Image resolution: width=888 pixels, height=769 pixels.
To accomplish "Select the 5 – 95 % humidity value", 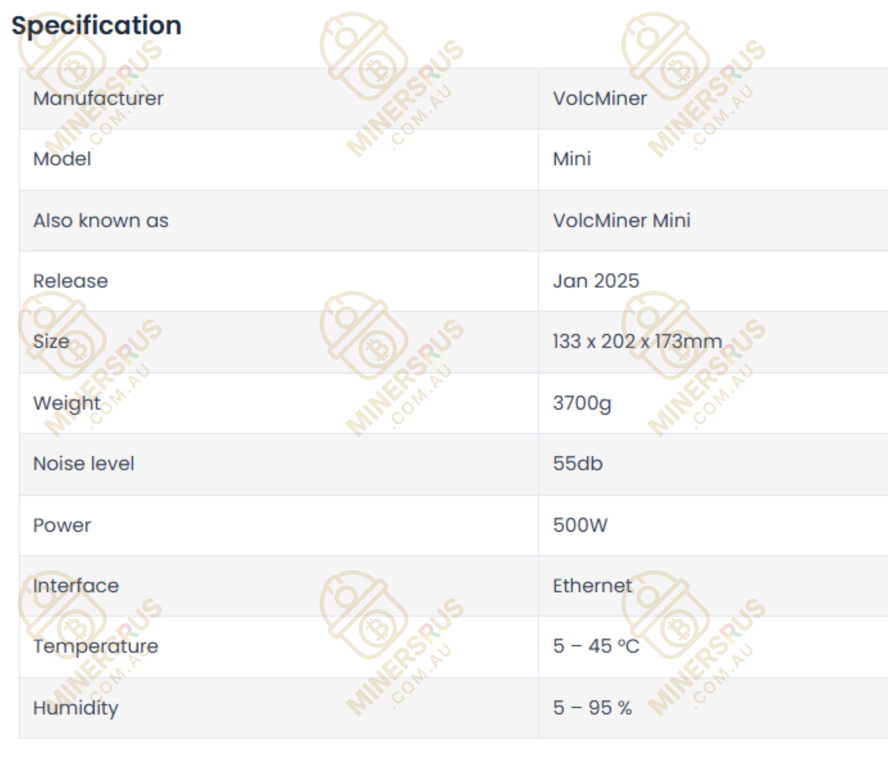I will [x=592, y=708].
